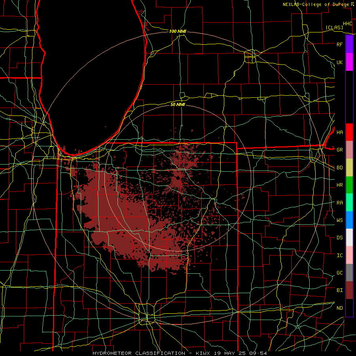Click the RF purple legend color swatch
Screen dimensions: 356x356
pyautogui.click(x=349, y=44)
